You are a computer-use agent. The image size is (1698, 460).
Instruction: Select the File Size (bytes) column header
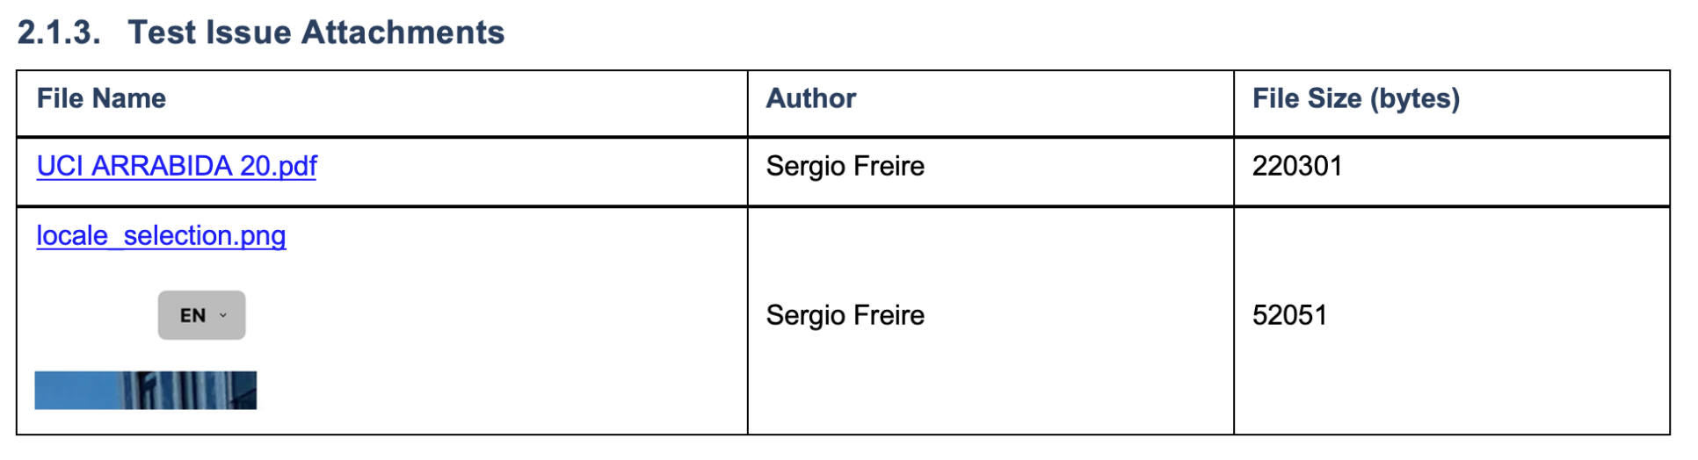[1356, 98]
